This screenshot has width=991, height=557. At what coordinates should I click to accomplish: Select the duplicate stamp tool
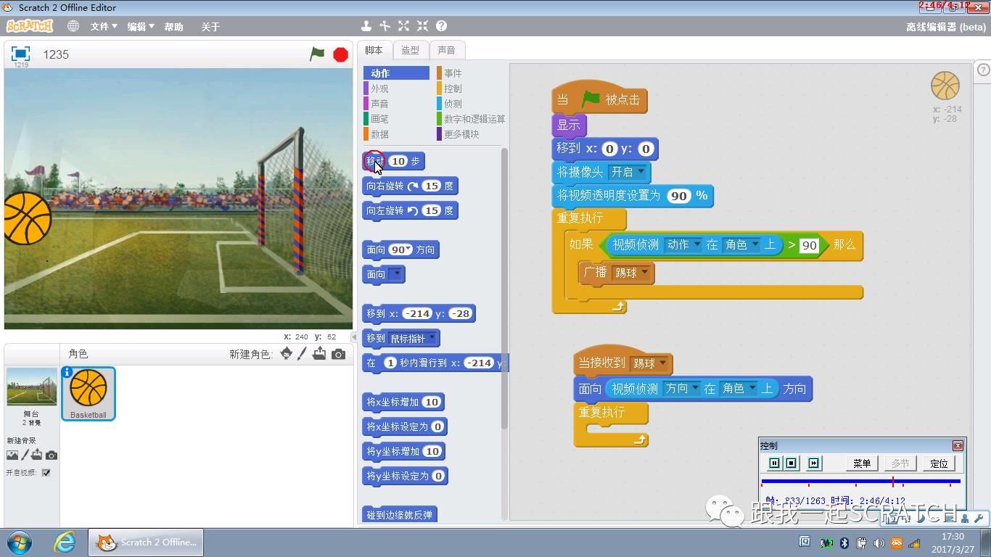pos(366,26)
